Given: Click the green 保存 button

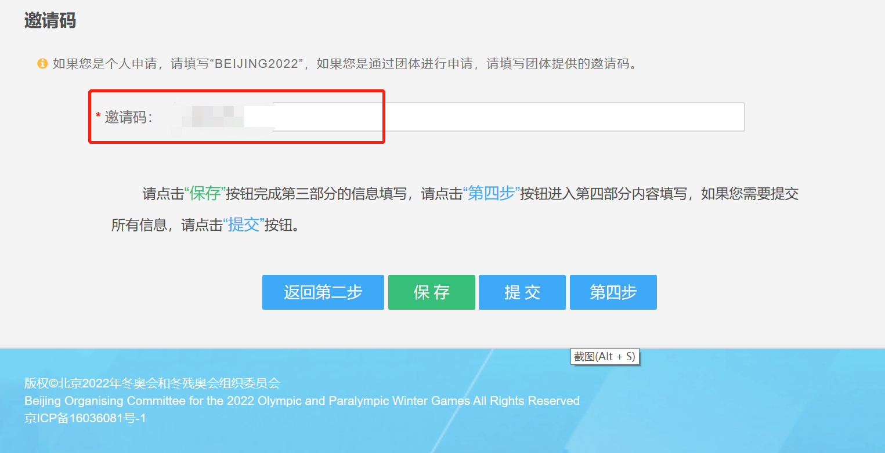Looking at the screenshot, I should (432, 292).
